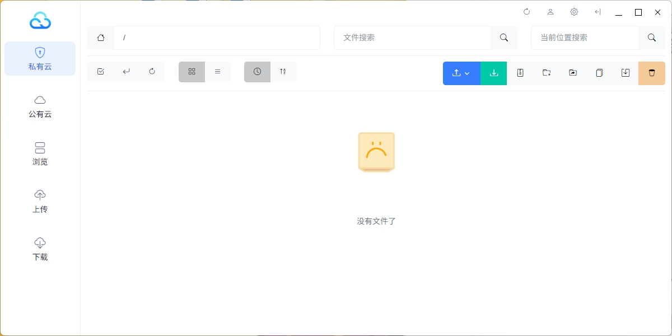Click the home directory icon
The width and height of the screenshot is (672, 336).
click(x=101, y=38)
